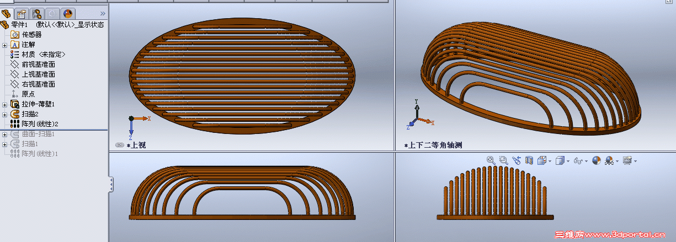
Task: Select the 原点 origin item
Action: 28,94
